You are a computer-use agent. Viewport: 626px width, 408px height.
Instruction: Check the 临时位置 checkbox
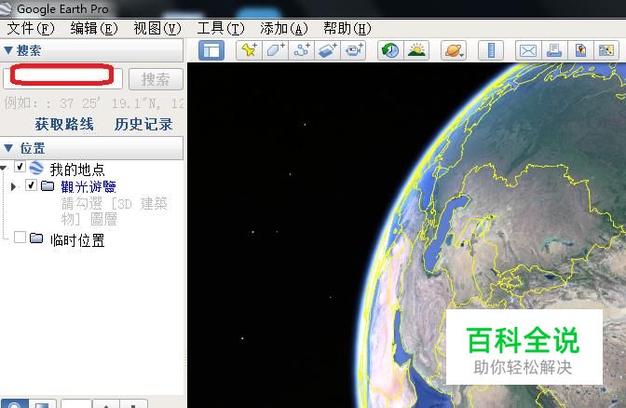(x=20, y=238)
